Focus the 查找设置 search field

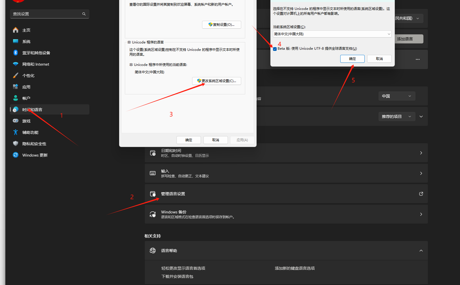(50, 14)
